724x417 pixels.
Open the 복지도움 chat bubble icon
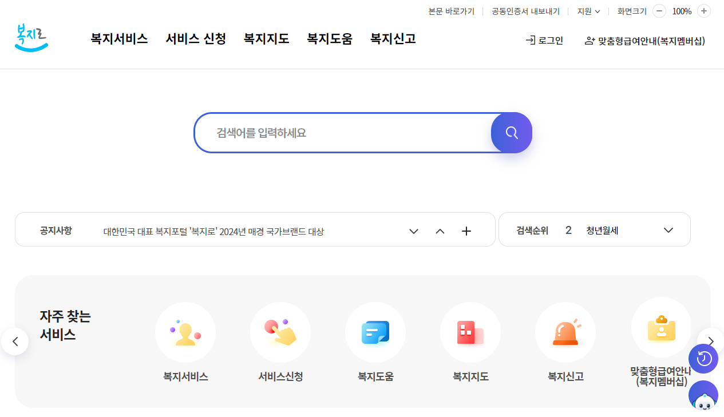375,332
